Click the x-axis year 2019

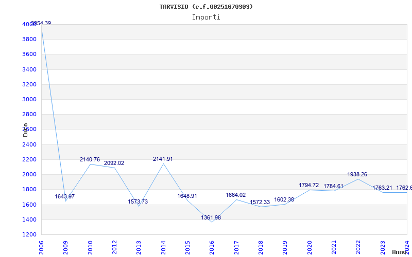[285, 248]
